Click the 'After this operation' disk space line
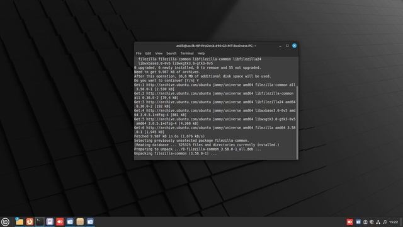403x227 pixels. 203,76
